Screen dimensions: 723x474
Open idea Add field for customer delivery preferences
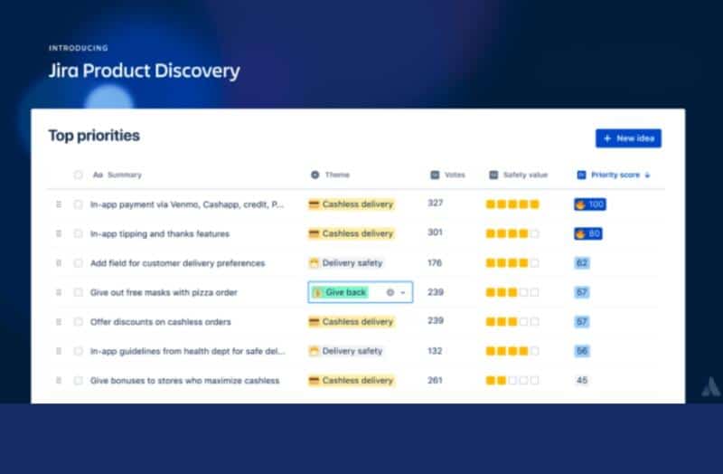click(177, 263)
